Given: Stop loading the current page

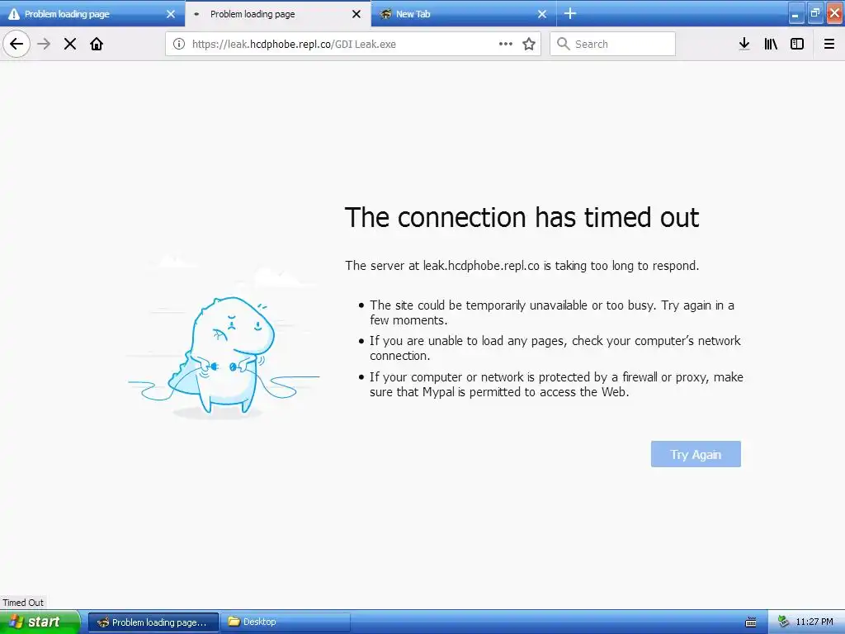Looking at the screenshot, I should point(70,44).
